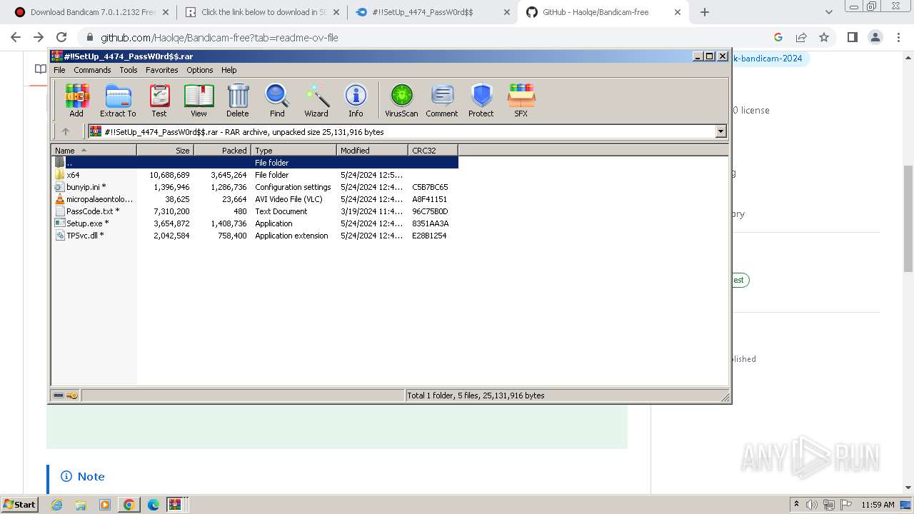
Task: Click the Windows Media Player taskbar icon
Action: coord(105,505)
